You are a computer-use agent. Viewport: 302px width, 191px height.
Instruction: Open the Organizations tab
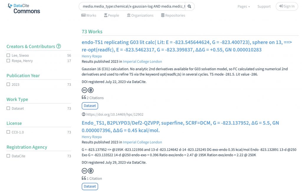coord(140,15)
